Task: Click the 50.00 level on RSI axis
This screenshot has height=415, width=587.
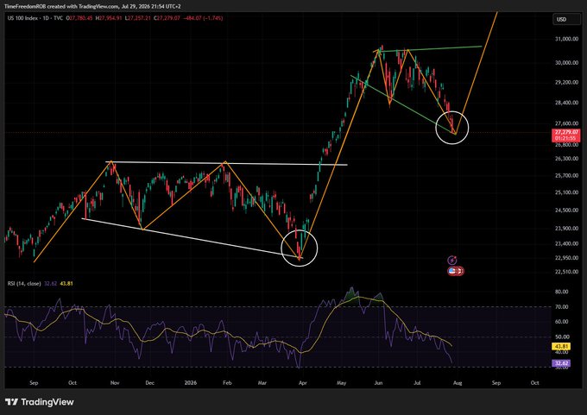Action: (562, 336)
